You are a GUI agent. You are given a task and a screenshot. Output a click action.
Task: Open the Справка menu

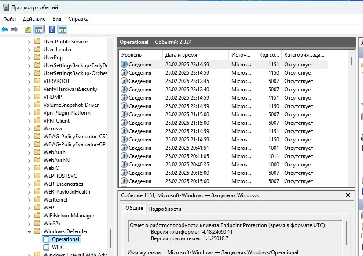(x=78, y=19)
